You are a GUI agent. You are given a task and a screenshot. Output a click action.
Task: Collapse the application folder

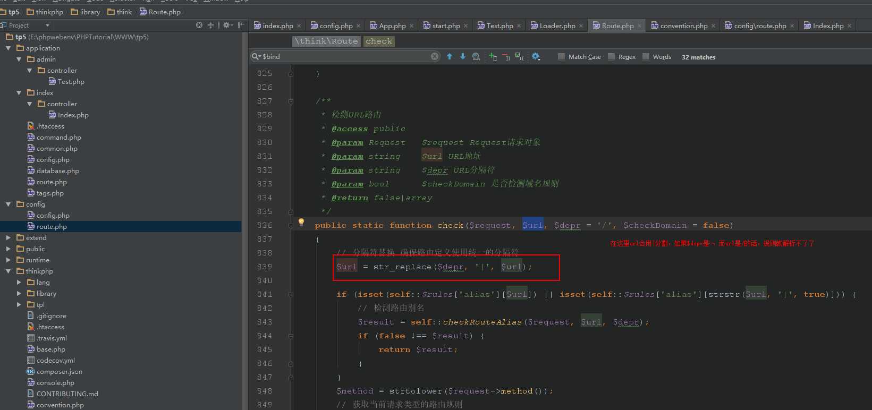pos(9,48)
